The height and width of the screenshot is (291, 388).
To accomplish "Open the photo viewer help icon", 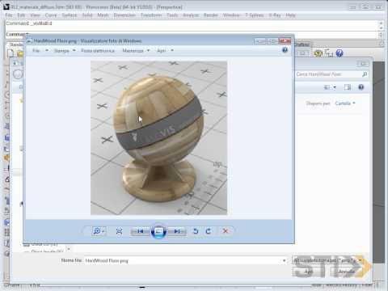I will pos(285,50).
